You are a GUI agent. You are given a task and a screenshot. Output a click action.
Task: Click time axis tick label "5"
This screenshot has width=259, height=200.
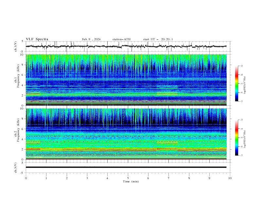(x=128, y=178)
